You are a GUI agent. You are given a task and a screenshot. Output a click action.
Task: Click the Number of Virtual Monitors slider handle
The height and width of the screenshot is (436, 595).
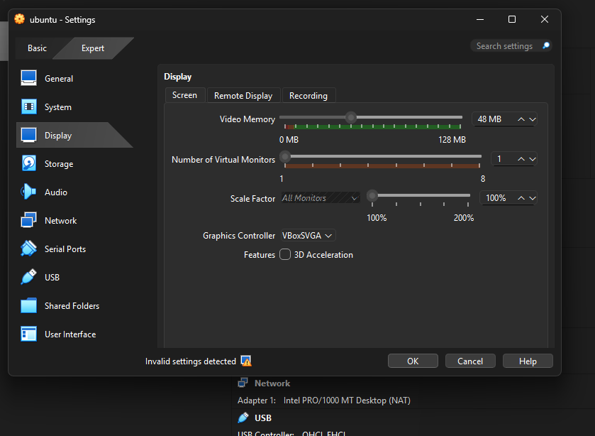pos(285,157)
